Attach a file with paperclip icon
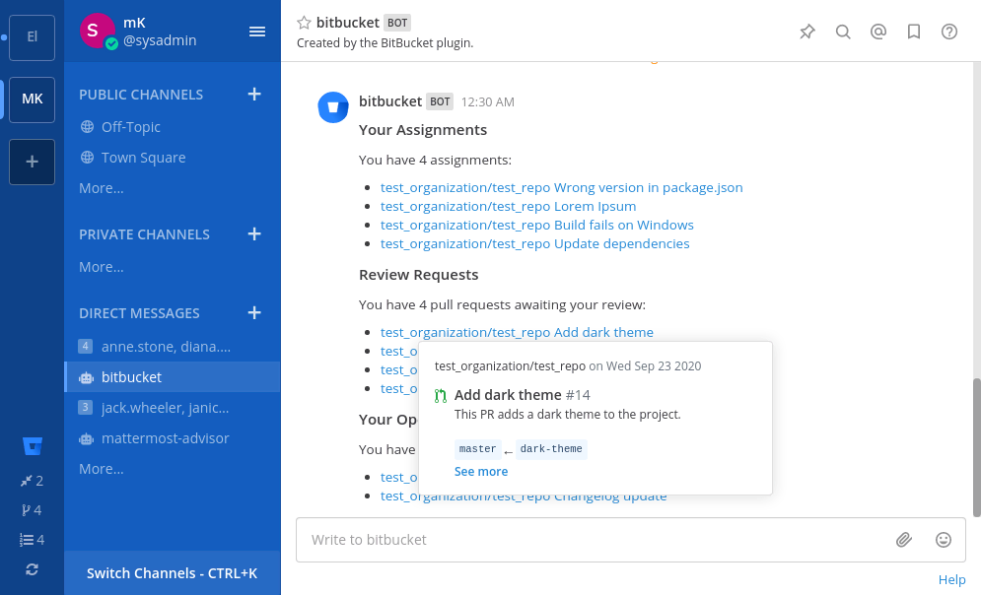 click(903, 540)
